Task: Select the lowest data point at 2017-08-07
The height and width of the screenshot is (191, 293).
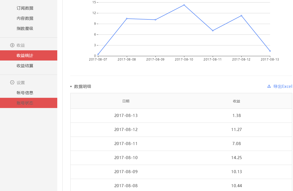Action: [98, 54]
